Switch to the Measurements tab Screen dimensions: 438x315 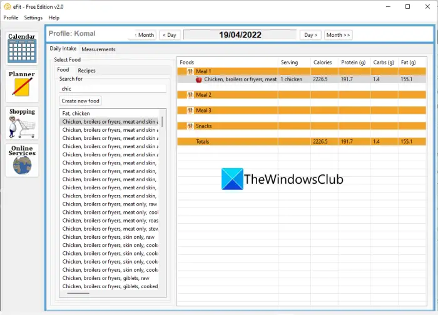[x=98, y=49]
